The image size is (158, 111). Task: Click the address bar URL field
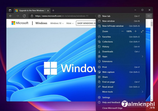point(62,16)
